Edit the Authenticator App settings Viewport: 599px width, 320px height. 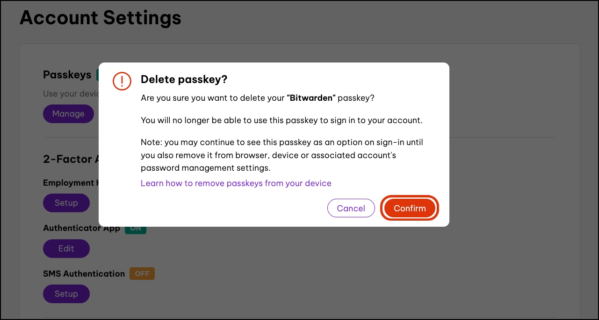click(66, 249)
